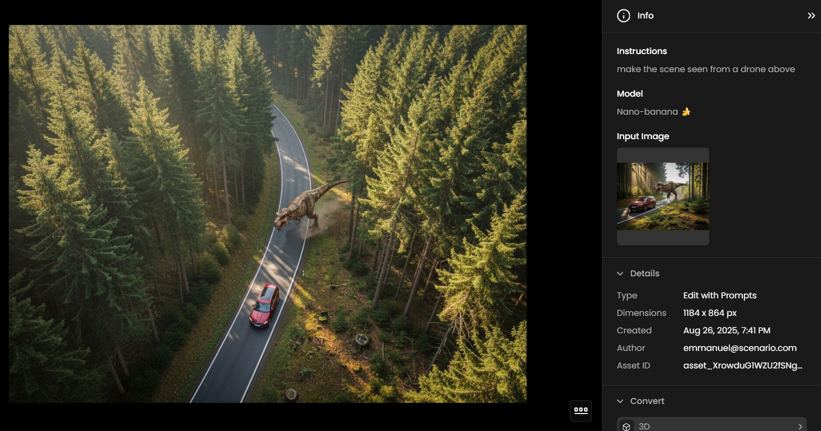Image resolution: width=821 pixels, height=431 pixels.
Task: Click the Dimensions label
Action: [642, 313]
